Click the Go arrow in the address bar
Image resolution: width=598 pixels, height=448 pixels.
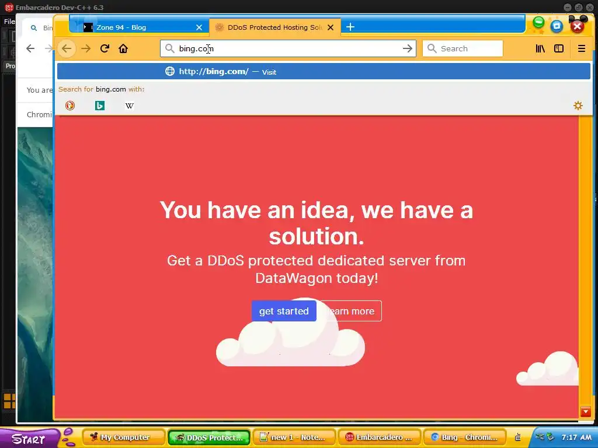[x=407, y=48]
